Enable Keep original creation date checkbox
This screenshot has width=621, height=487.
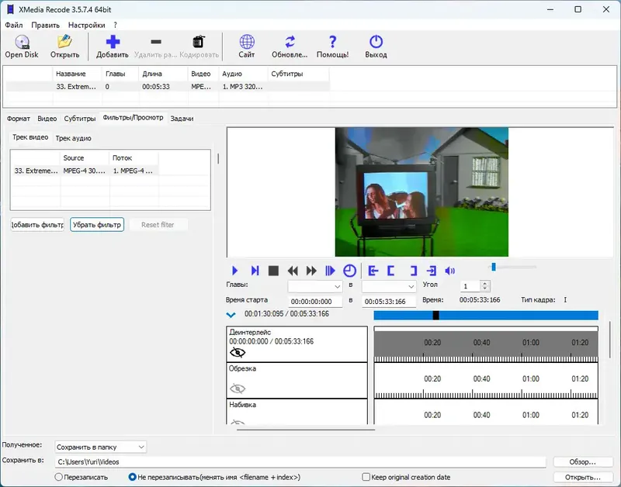(366, 477)
